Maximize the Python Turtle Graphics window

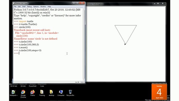coord(158,4)
